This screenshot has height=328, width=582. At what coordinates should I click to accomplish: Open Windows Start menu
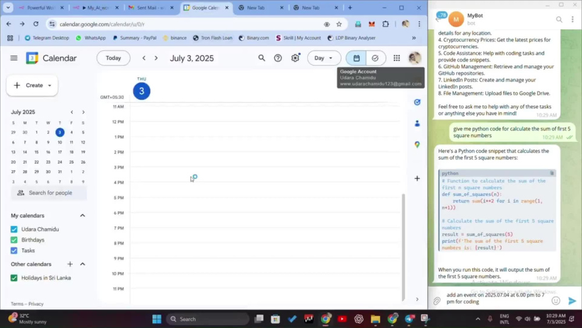click(x=157, y=319)
